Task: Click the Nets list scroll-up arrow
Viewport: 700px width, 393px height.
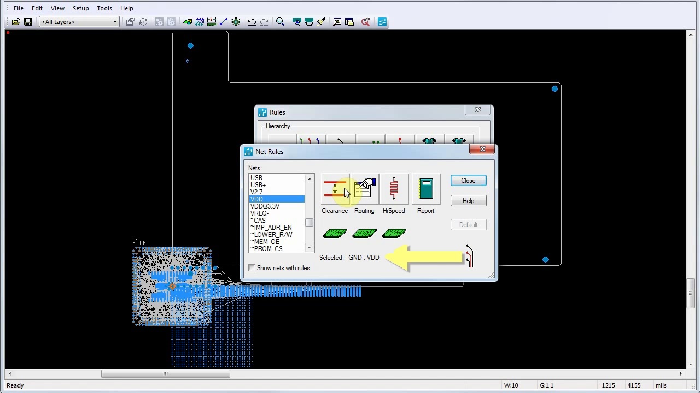Action: coord(310,179)
